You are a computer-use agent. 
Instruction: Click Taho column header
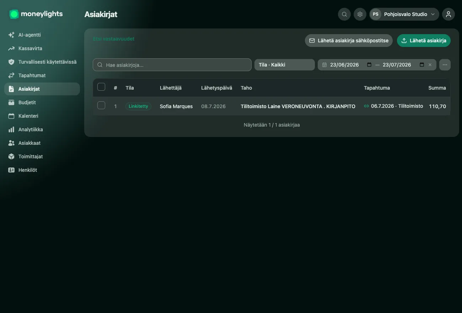246,88
